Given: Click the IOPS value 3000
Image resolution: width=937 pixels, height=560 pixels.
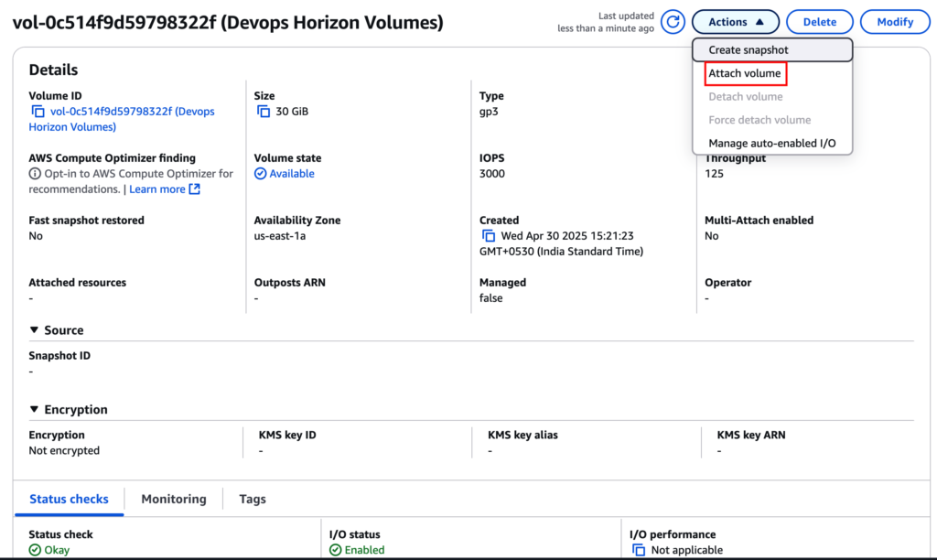Looking at the screenshot, I should (491, 174).
